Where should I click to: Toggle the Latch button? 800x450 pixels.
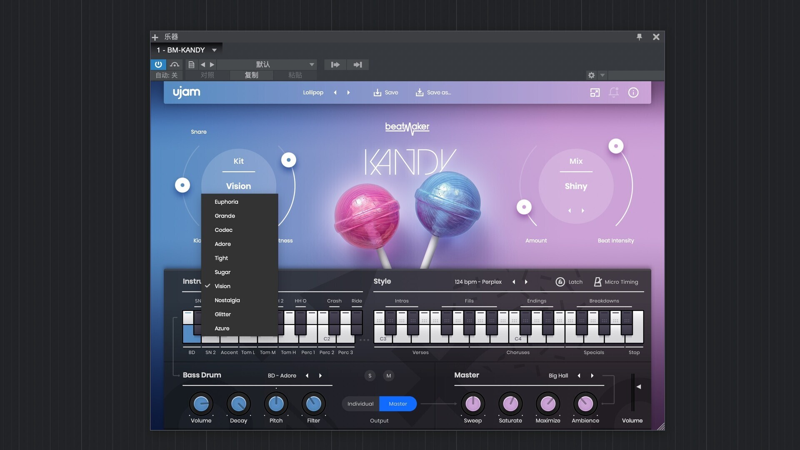(x=569, y=282)
